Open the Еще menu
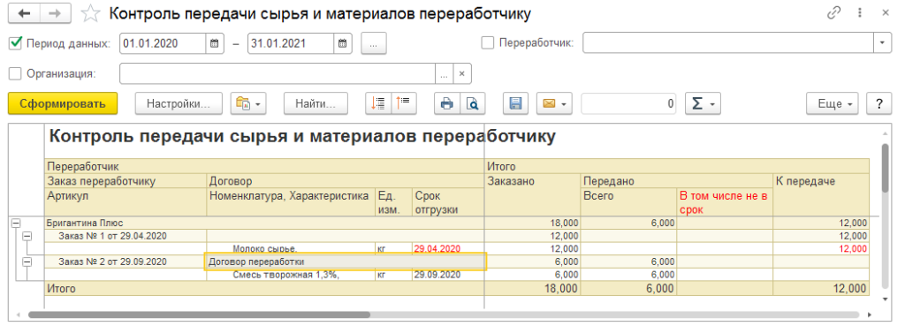Image resolution: width=905 pixels, height=326 pixels. (x=833, y=104)
